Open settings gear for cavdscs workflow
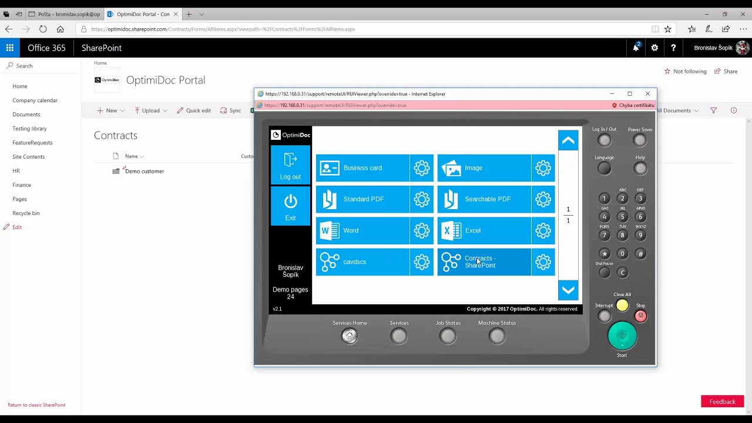 click(x=422, y=262)
